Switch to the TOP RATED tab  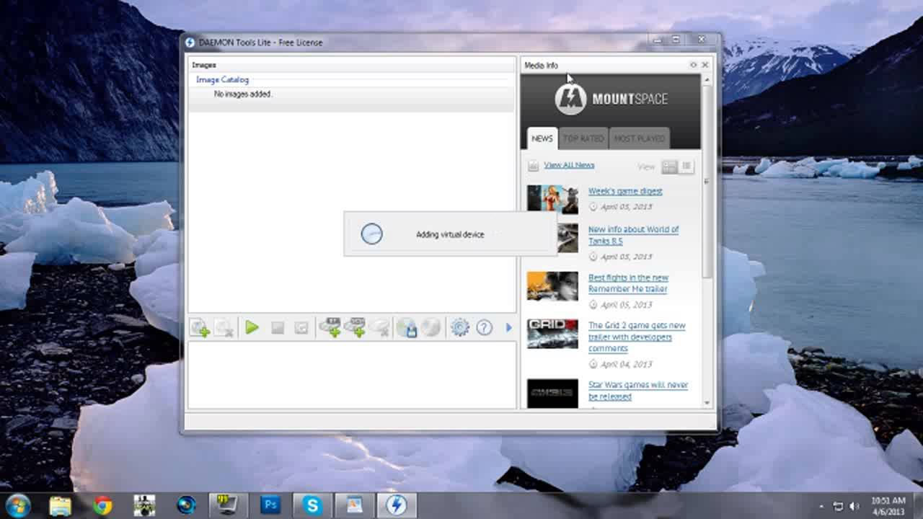pyautogui.click(x=583, y=138)
